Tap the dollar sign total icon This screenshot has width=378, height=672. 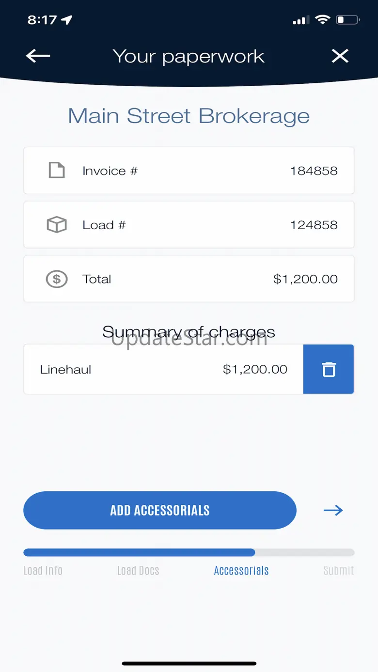click(x=57, y=279)
